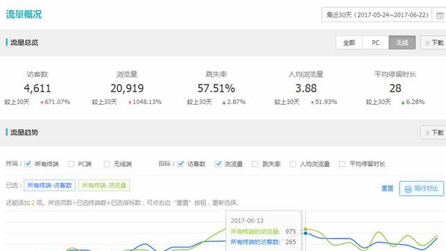Switch to the PC tab
Screen dimensions: 446x251
click(375, 42)
